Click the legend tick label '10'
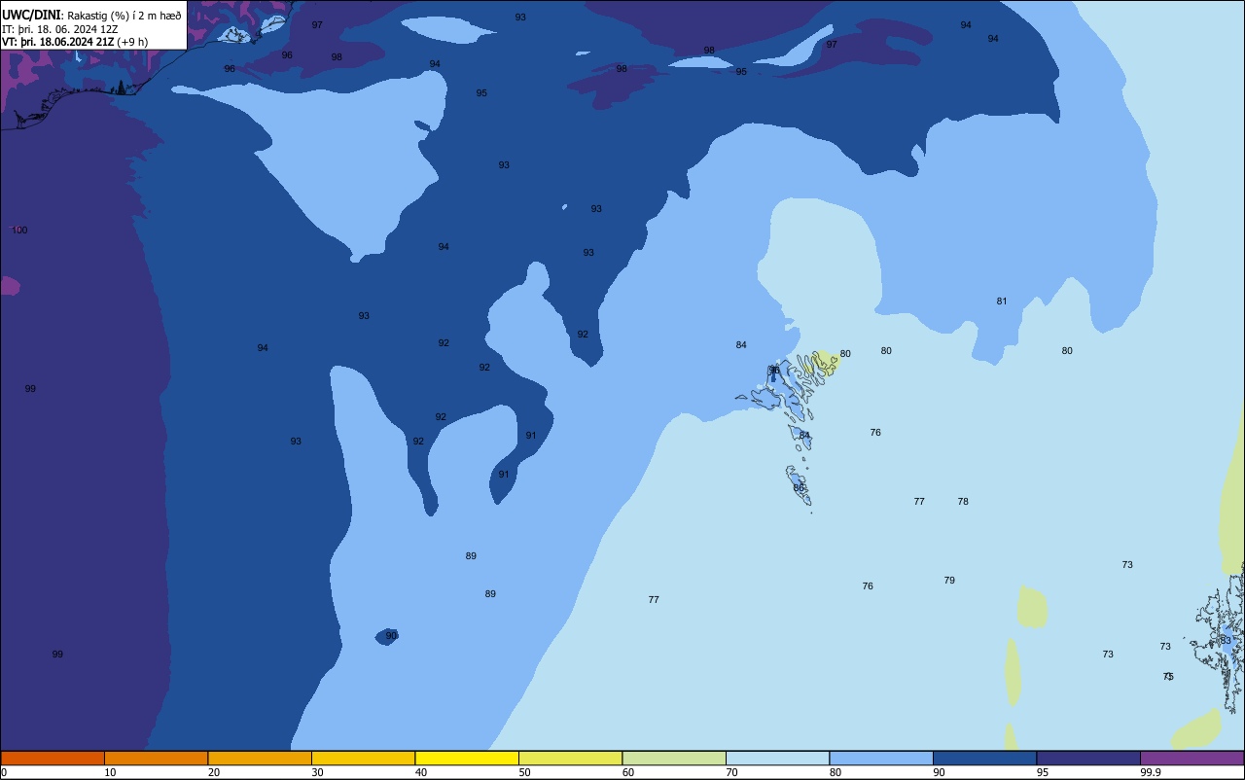1245x780 pixels. [111, 772]
